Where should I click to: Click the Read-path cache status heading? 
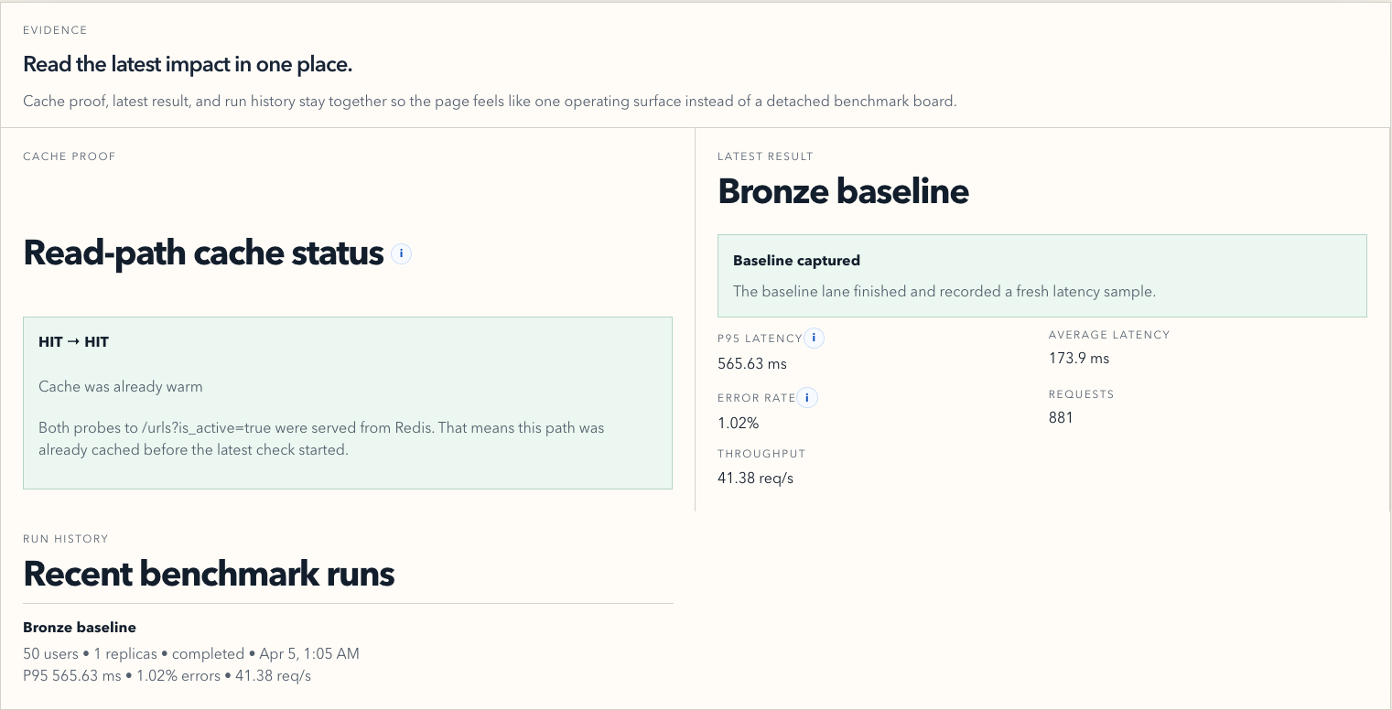[x=203, y=253]
